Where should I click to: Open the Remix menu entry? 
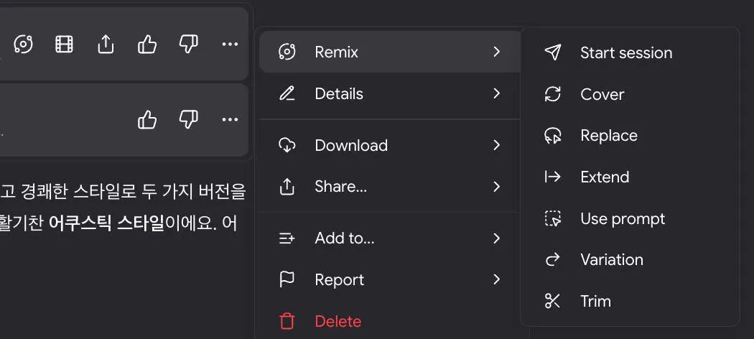click(391, 52)
